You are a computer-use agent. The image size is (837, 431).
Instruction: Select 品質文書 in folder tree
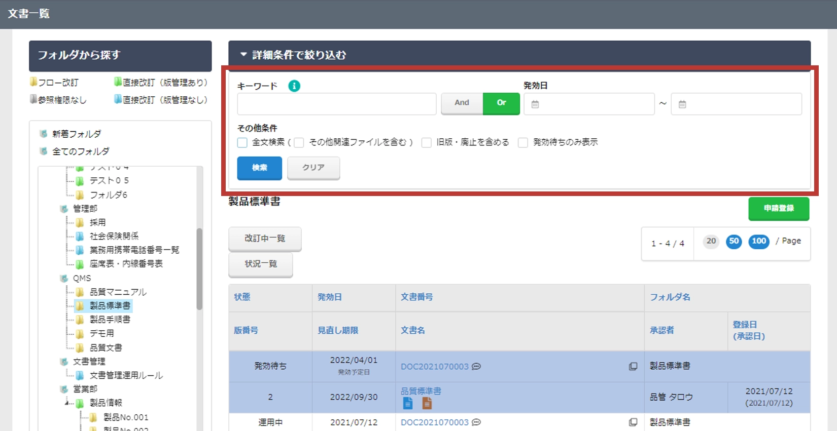pos(106,347)
